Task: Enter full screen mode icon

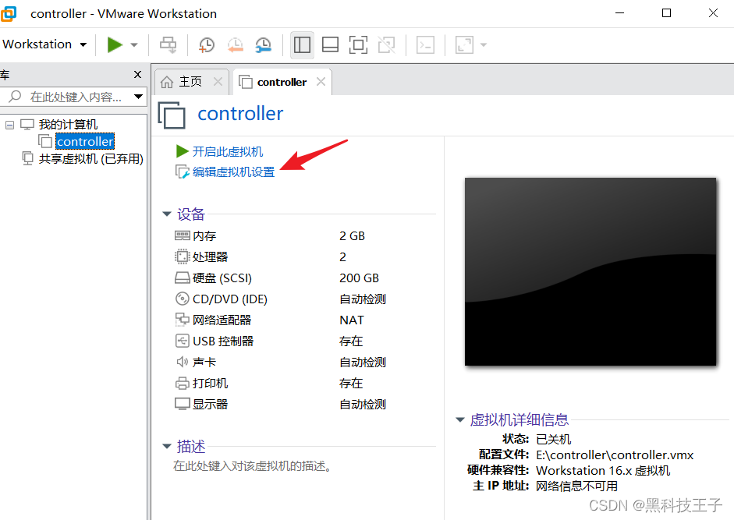Action: pos(358,45)
